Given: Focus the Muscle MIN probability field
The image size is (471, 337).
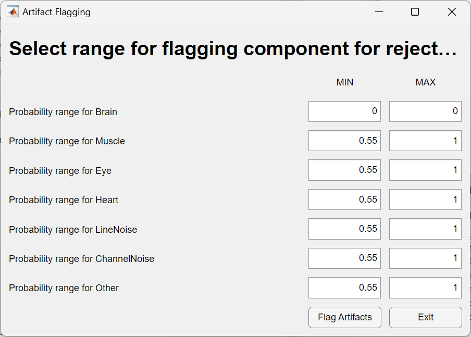Looking at the screenshot, I should click(x=344, y=141).
